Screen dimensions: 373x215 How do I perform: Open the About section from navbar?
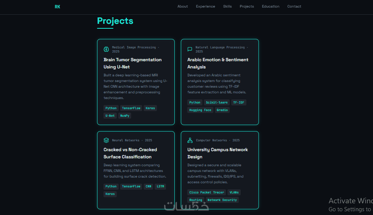[x=182, y=6]
